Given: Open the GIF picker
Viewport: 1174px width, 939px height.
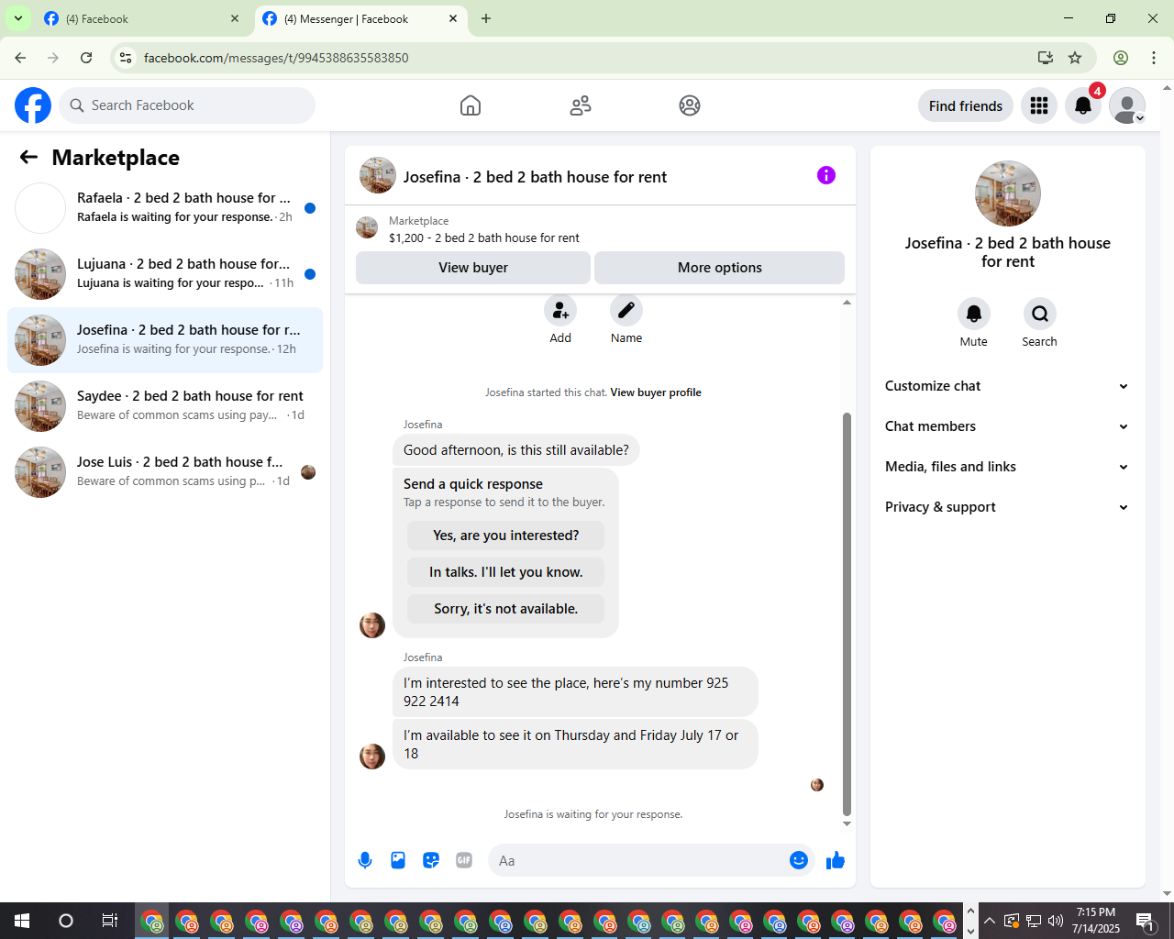Looking at the screenshot, I should (464, 860).
